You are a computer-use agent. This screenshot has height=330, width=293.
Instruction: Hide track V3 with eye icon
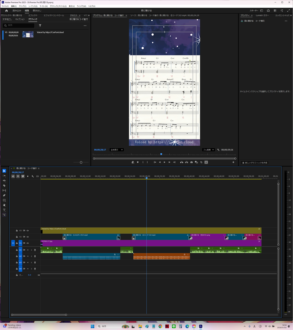pyautogui.click(x=28, y=231)
